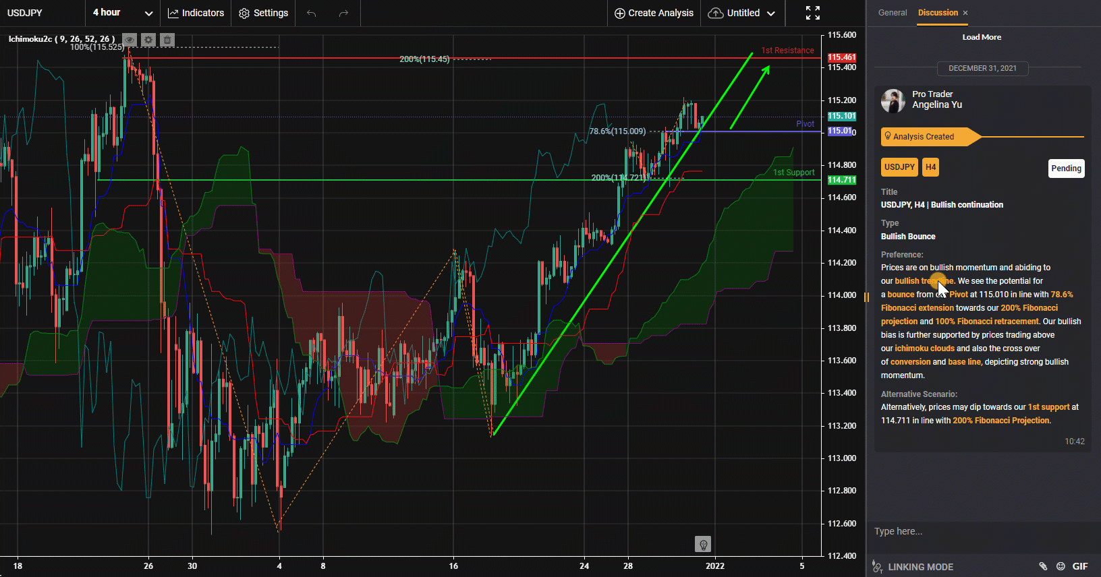Open Ichimoku2c indicator settings gear

[148, 40]
